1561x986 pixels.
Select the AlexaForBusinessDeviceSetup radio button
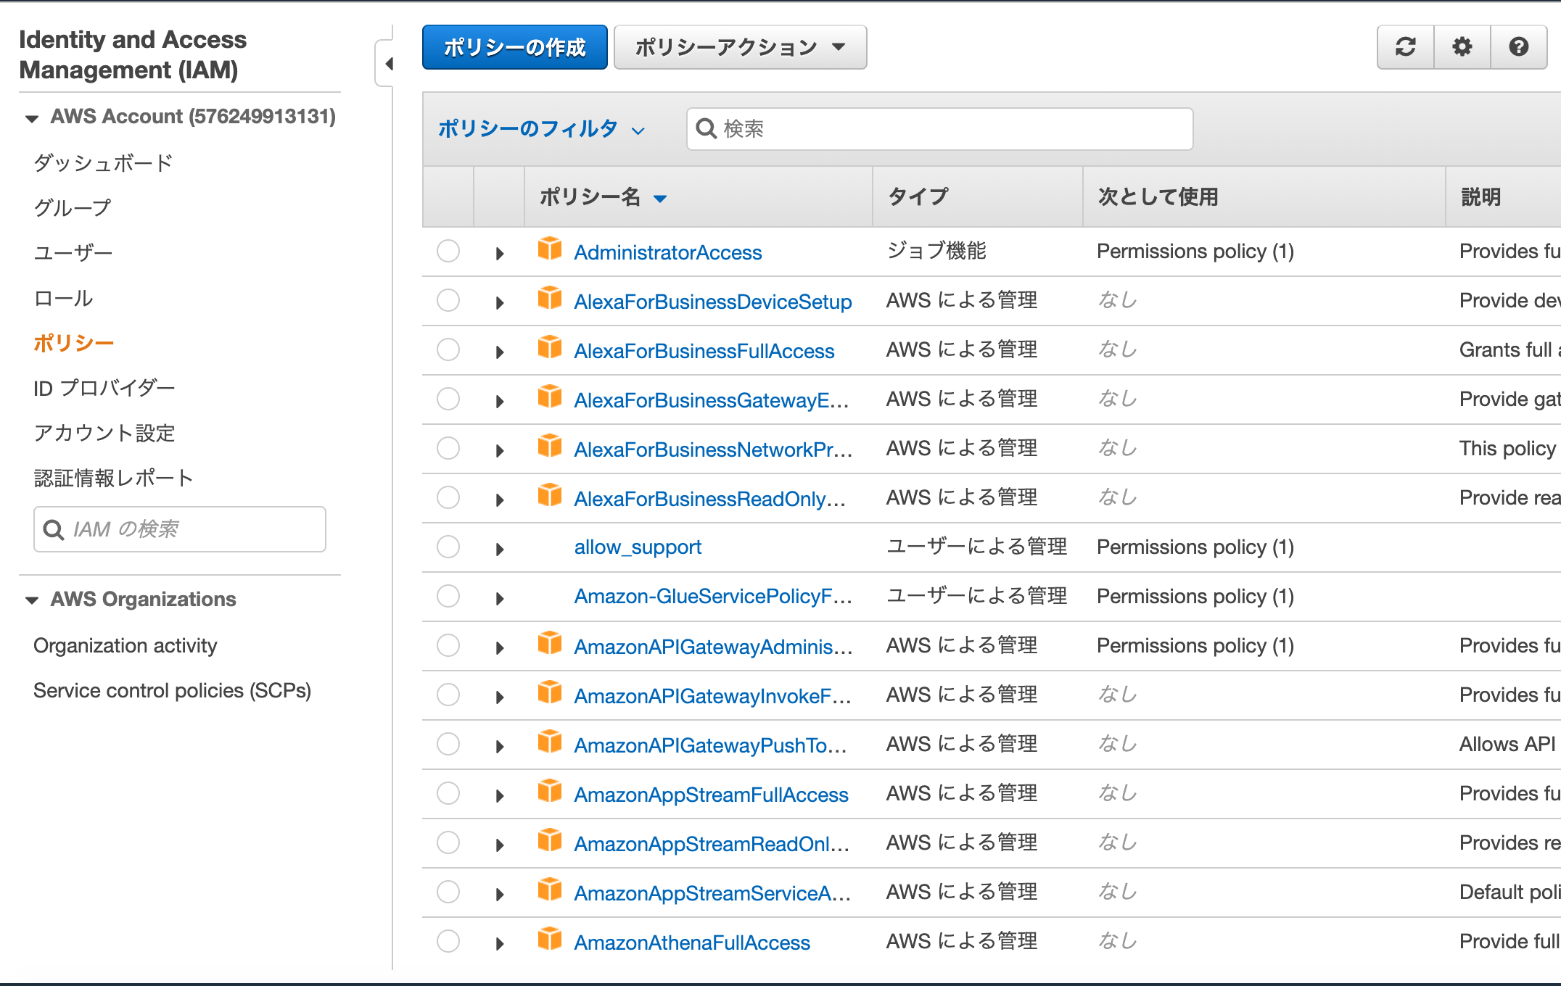coord(448,300)
